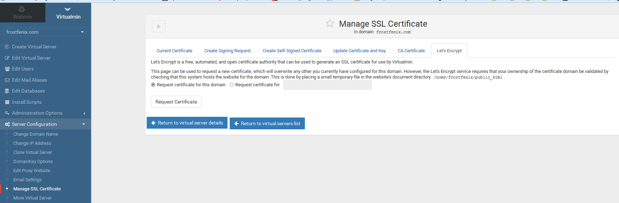Click Edit Users people icon

click(x=7, y=69)
